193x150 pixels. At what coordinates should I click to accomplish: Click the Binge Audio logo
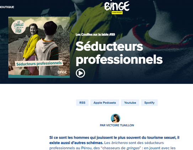117,7
